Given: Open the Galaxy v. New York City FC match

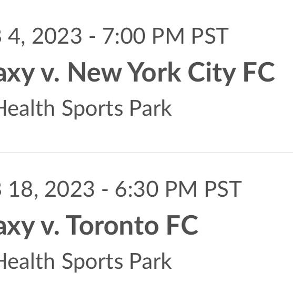Looking at the screenshot, I should coord(137,73).
